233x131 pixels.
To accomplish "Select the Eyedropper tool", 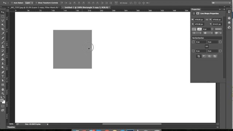I will (3, 33).
